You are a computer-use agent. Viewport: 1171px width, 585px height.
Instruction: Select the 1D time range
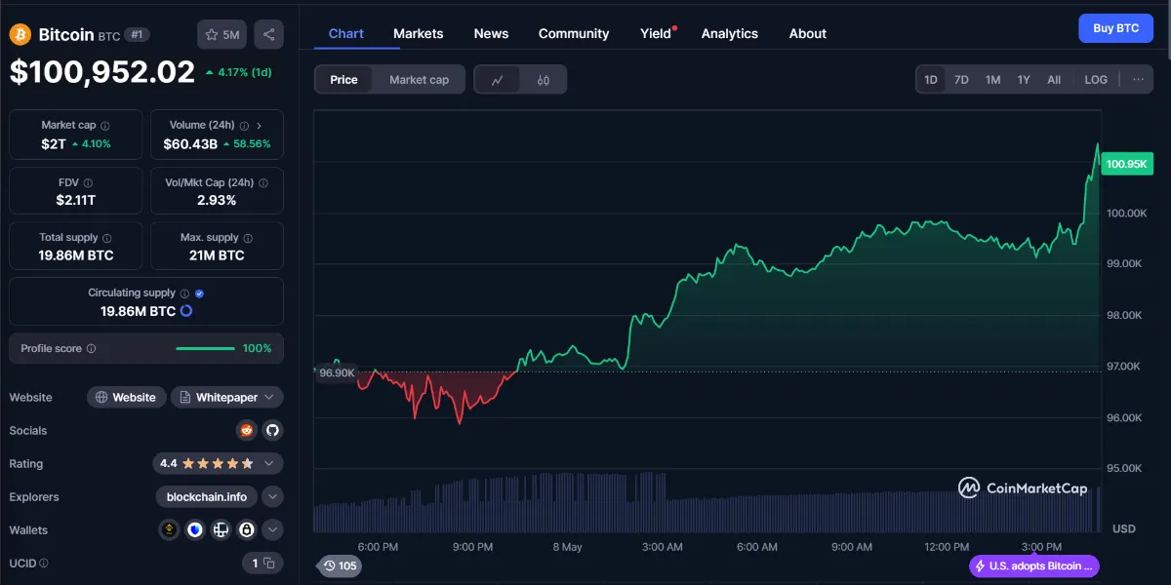coord(931,80)
